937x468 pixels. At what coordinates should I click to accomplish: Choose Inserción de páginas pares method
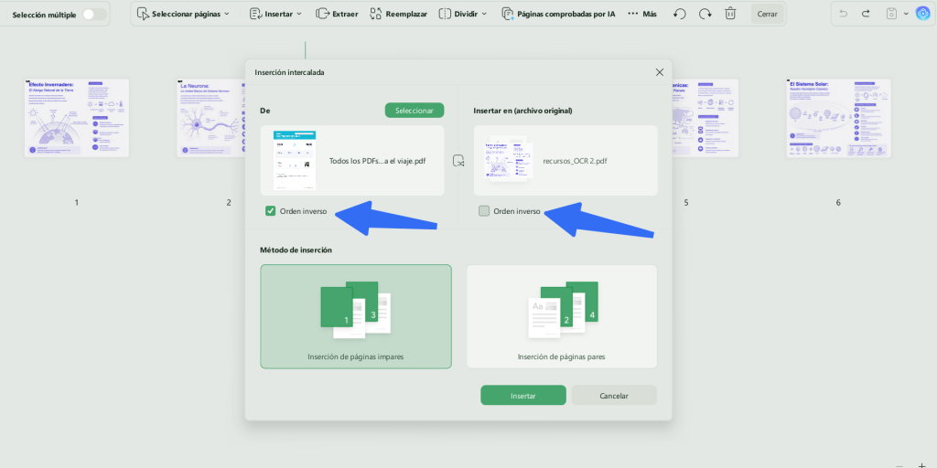(x=562, y=316)
